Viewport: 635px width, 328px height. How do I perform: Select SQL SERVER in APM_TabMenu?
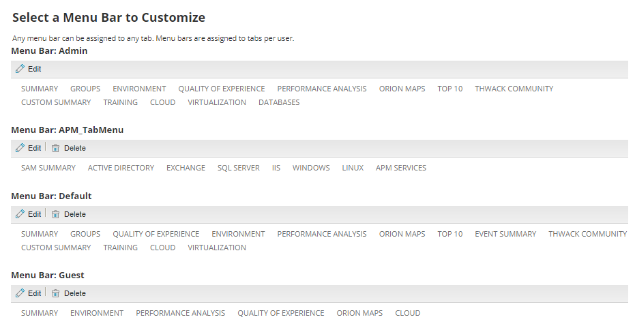[x=238, y=168]
